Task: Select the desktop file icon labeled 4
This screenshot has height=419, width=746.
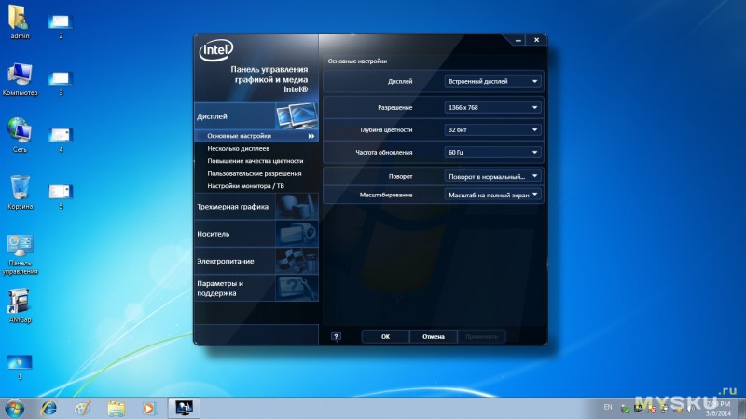Action: [61, 140]
